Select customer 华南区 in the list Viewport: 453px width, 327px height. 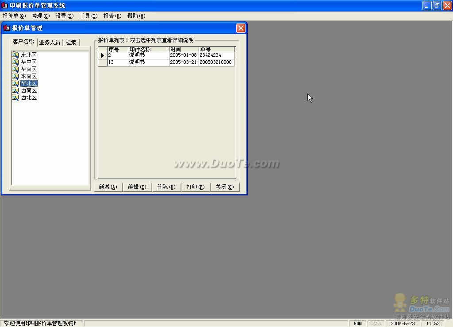[29, 69]
